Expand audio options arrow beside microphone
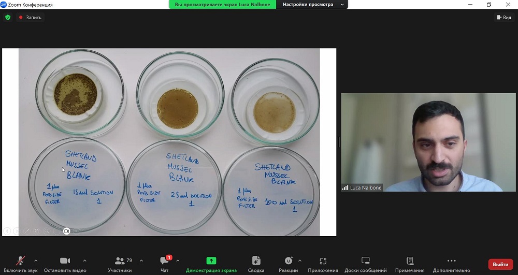The image size is (518, 275). tap(36, 260)
